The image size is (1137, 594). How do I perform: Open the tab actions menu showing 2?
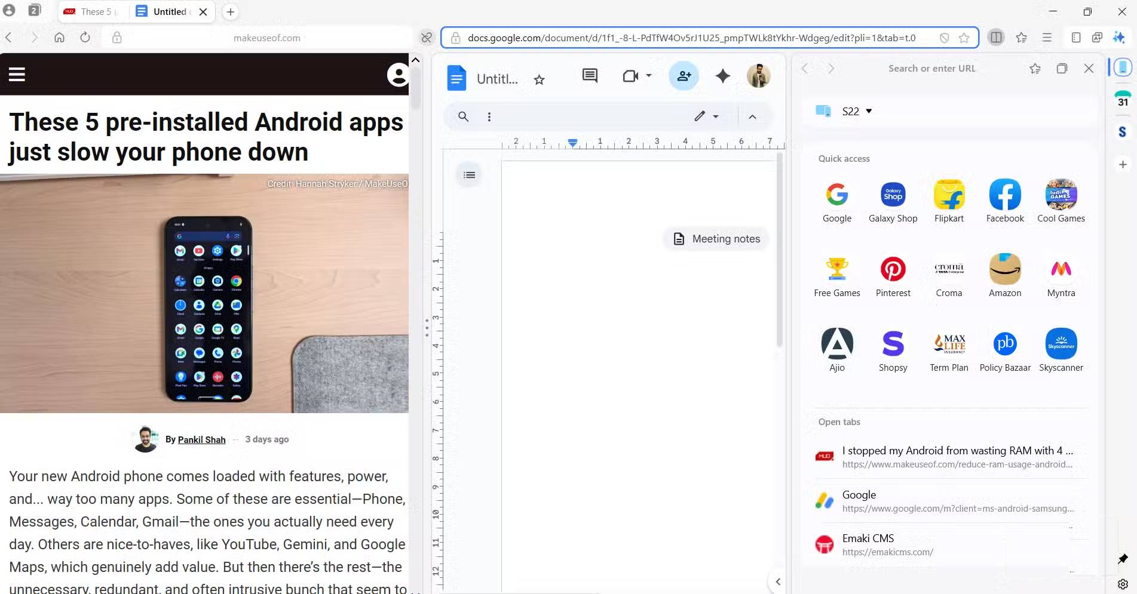(35, 11)
